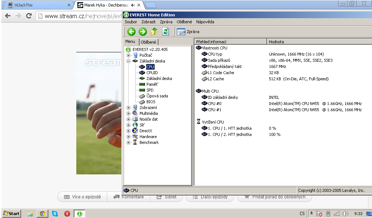Reload the stream.cz page in browser

point(29,16)
